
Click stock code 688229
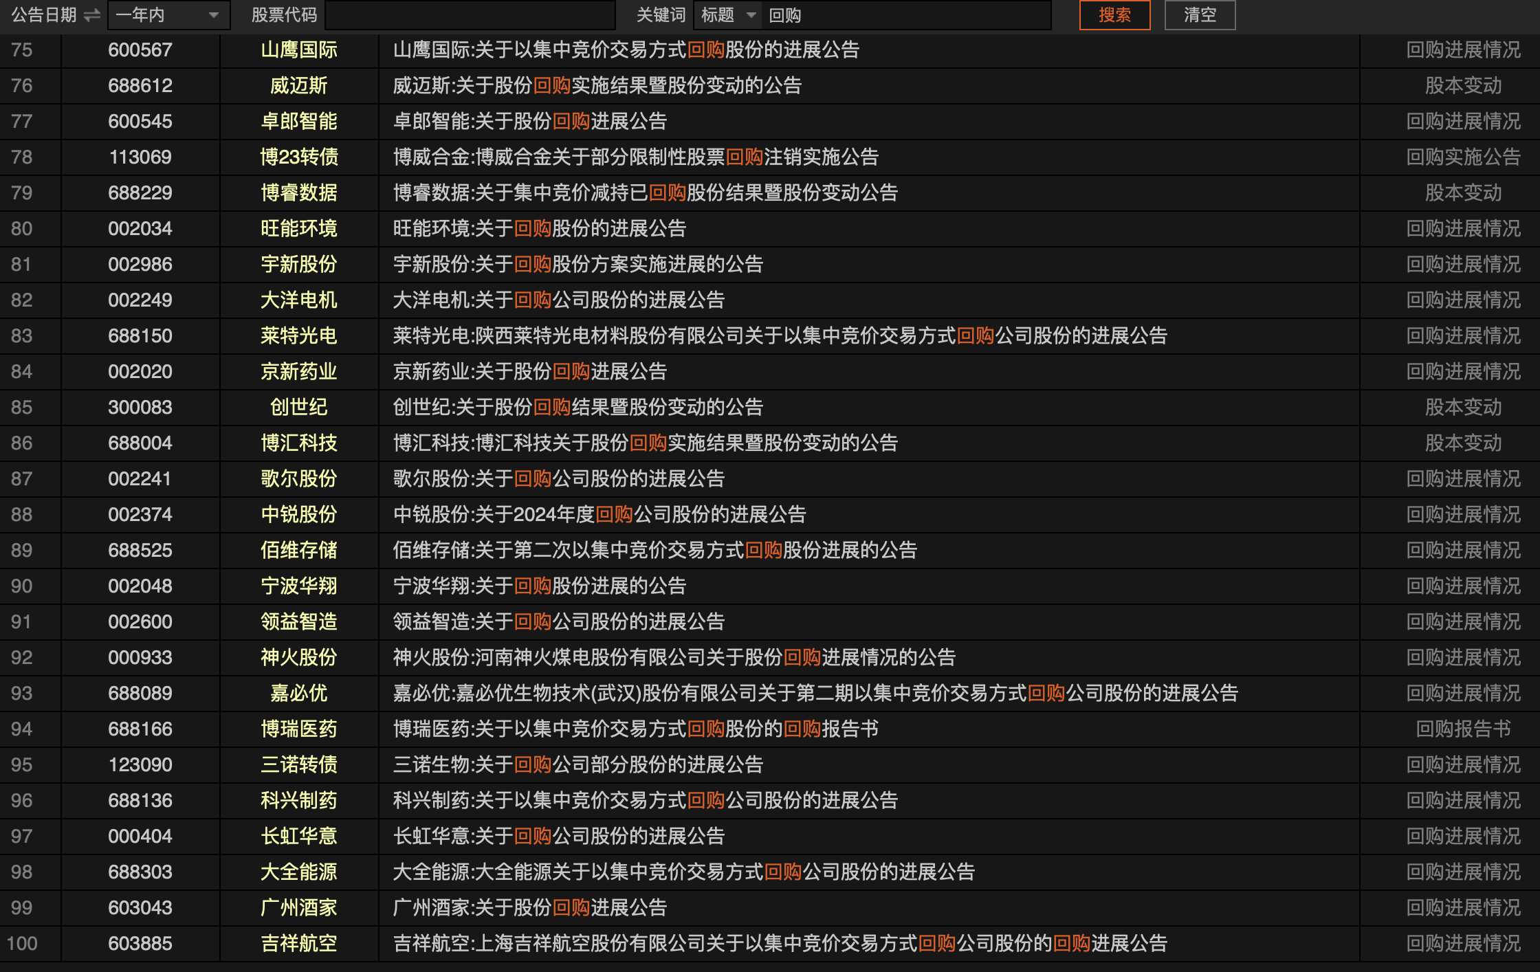tap(140, 193)
